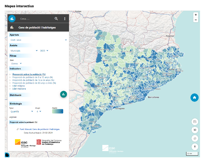The width and height of the screenshot is (207, 162).
Task: Click the blue bar-chart logo icon
Action: click(12, 19)
